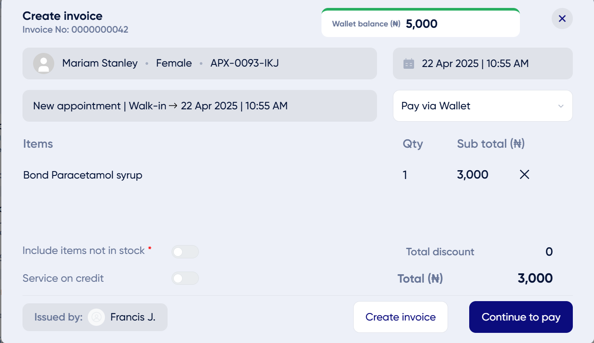594x343 pixels.
Task: Enable Include items not in stock
Action: (x=185, y=252)
